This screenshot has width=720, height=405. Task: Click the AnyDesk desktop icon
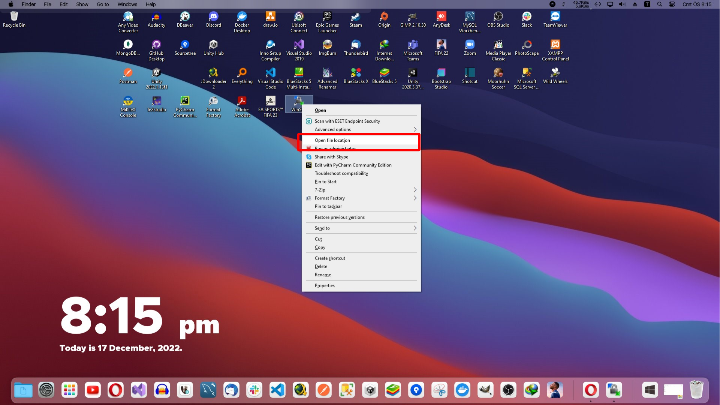click(x=441, y=19)
